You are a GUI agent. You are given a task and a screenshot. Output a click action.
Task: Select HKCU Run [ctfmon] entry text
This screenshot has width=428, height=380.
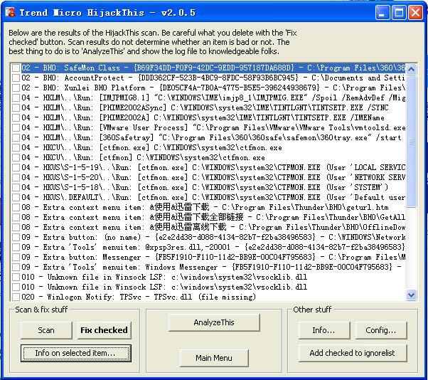144,158
